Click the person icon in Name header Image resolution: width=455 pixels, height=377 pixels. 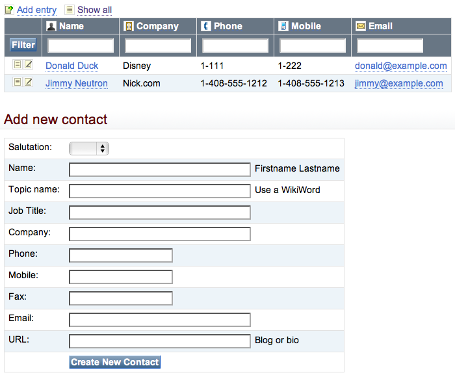(51, 26)
